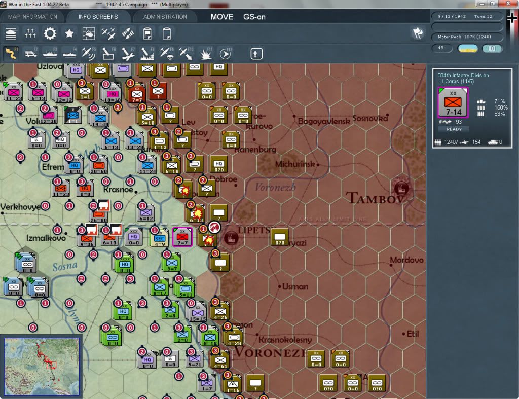This screenshot has width=519, height=399.
Task: Click the 12407 men count
Action: coord(451,142)
